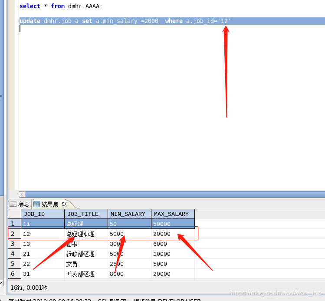
Task: Click the select * from dmhr.AAAA line
Action: coord(61,6)
